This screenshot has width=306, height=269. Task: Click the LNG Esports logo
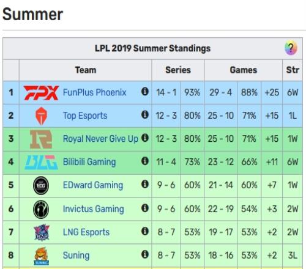pos(42,232)
